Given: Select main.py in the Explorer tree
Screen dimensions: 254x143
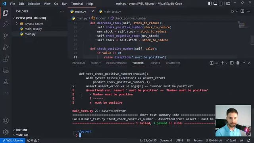Looking at the screenshot, I should pyautogui.click(x=30, y=34).
